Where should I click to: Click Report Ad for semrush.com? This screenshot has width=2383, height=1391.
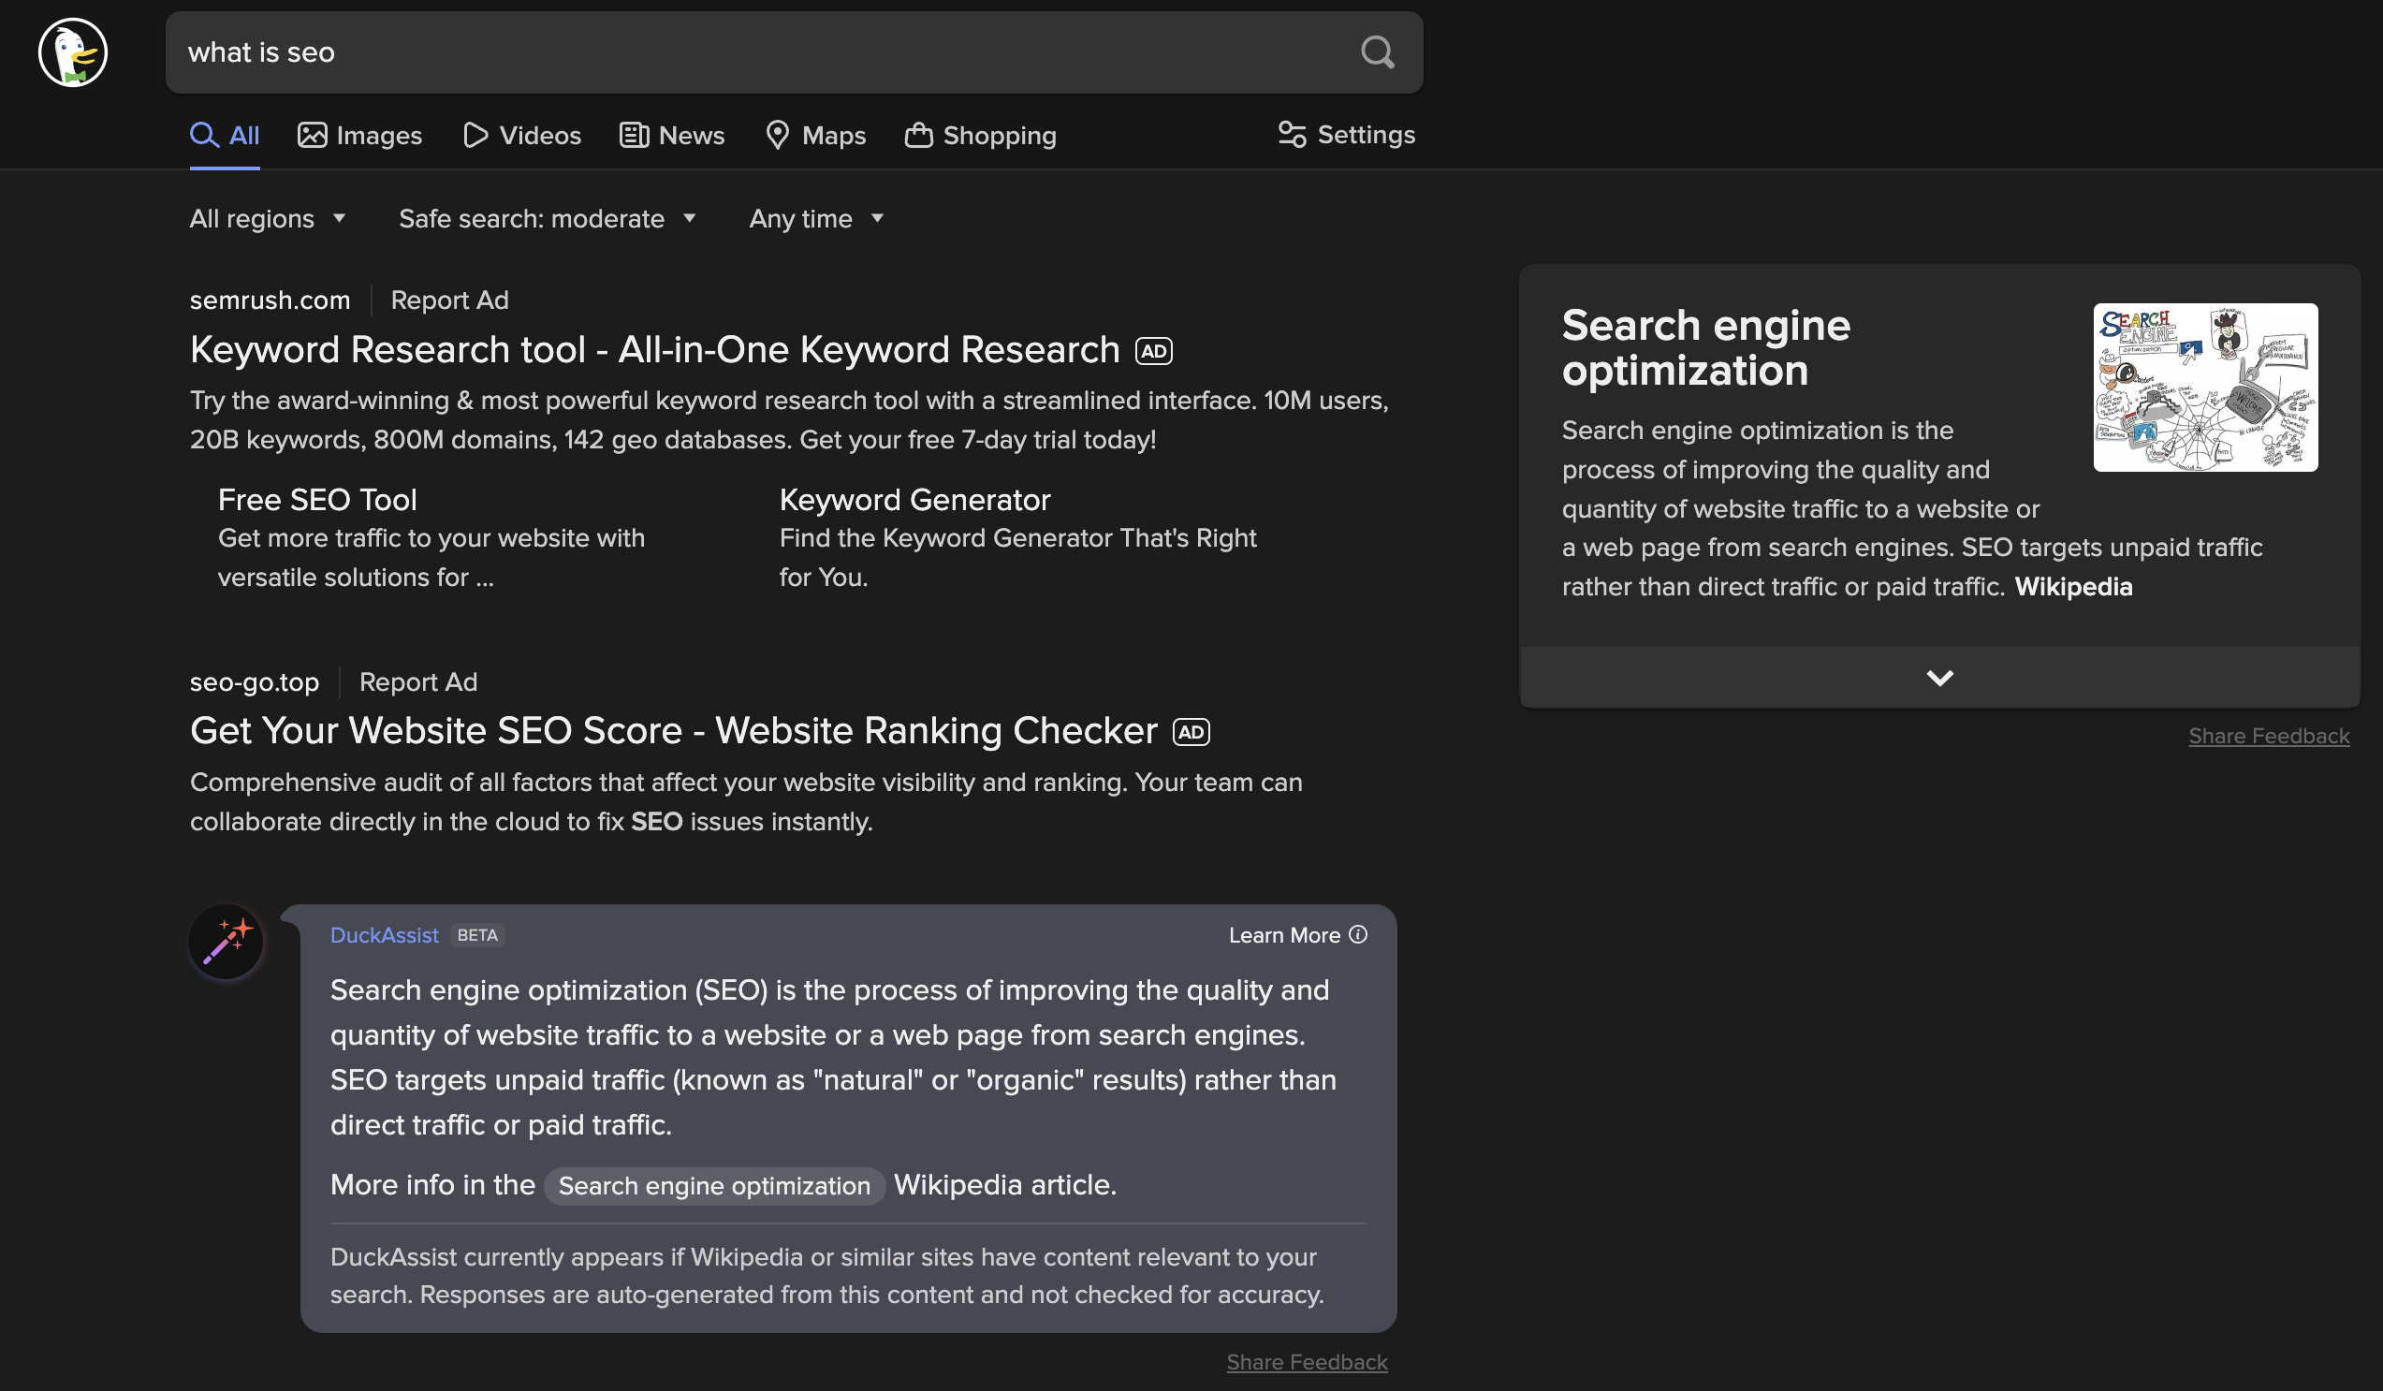click(448, 300)
